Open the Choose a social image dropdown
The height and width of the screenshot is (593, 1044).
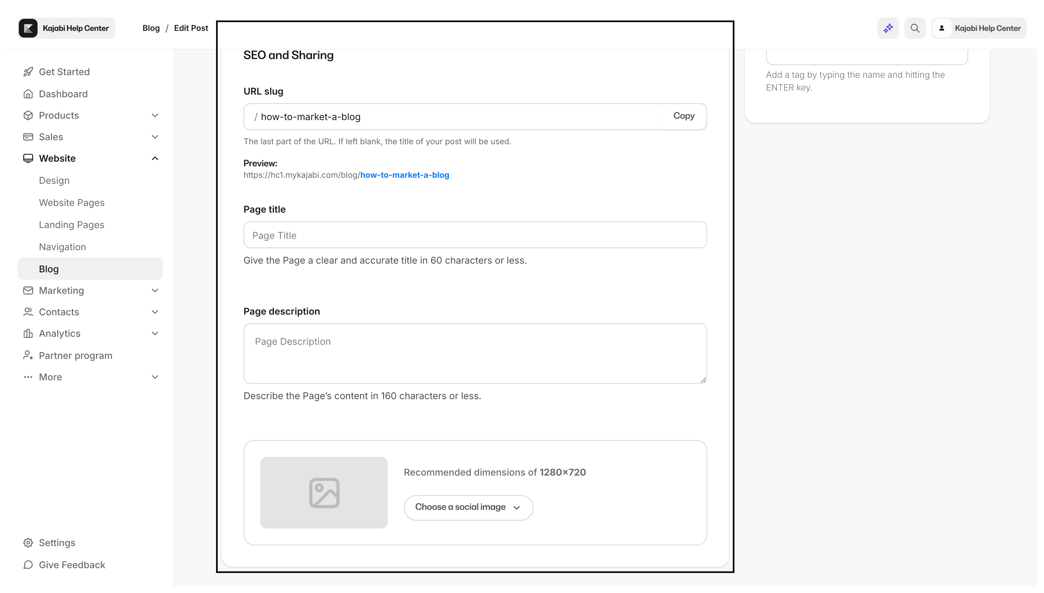click(x=468, y=507)
